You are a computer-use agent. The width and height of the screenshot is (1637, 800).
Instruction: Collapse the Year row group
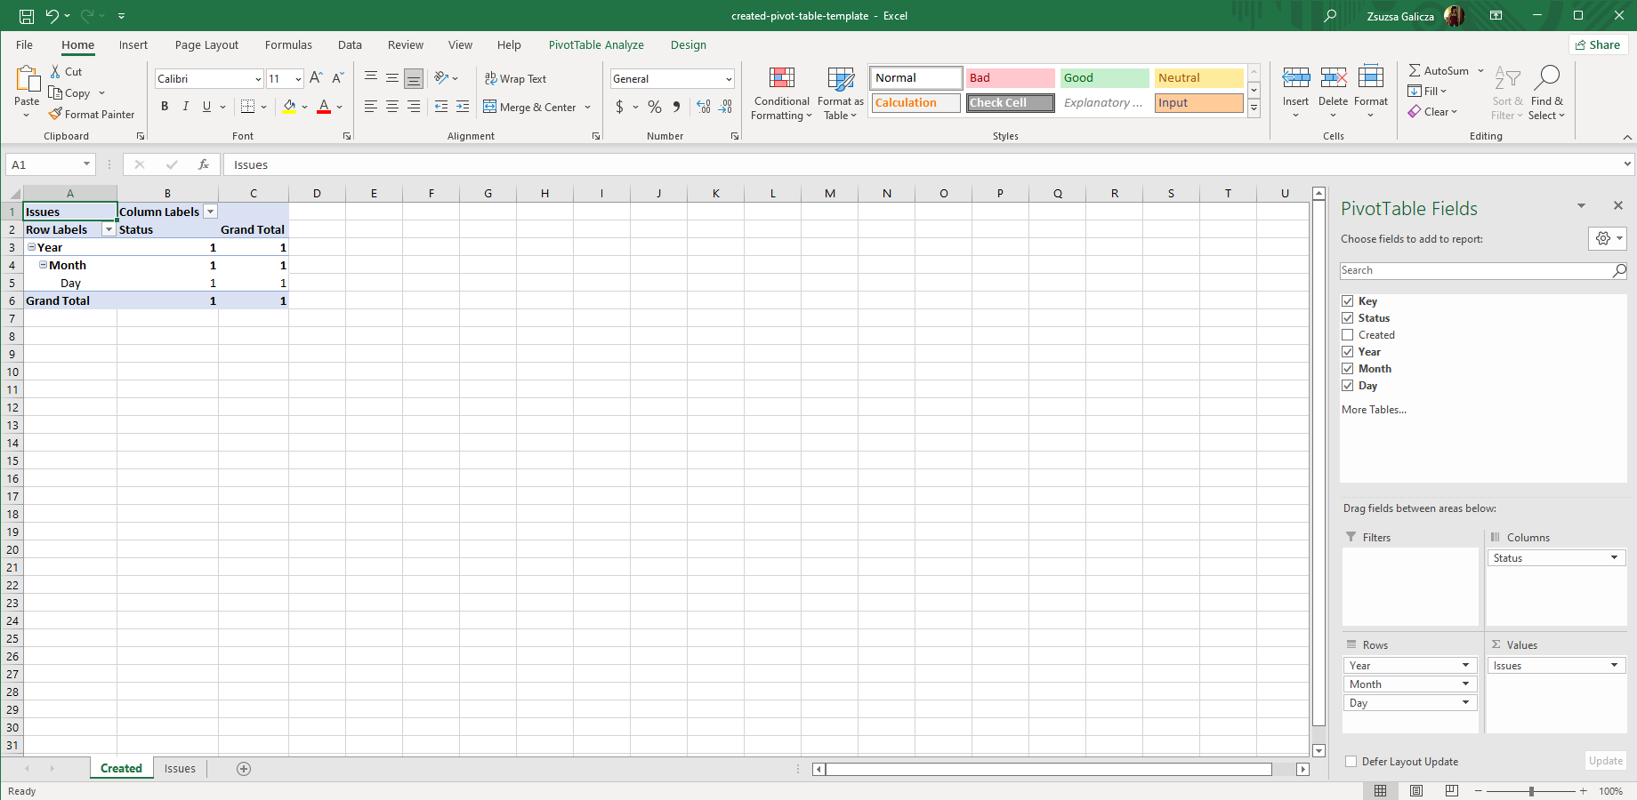(x=31, y=247)
